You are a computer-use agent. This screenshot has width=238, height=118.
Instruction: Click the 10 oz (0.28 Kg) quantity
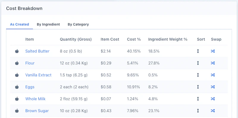click(74, 111)
